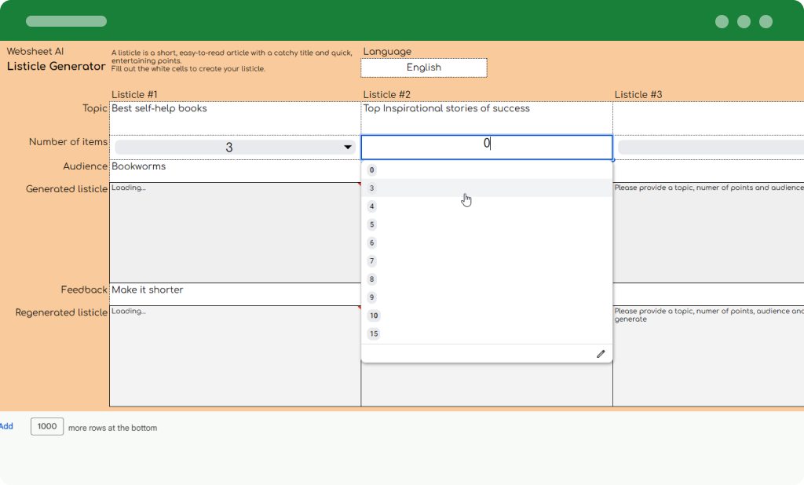Screen dimensions: 804x485
Task: Select option 3 from the dropdown list
Action: click(372, 188)
